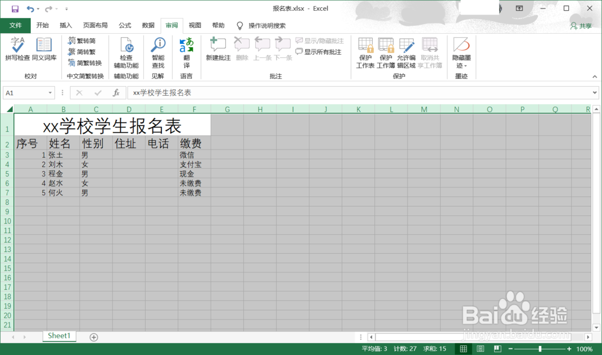Click the formula bar cancel X icon
Image resolution: width=602 pixels, height=355 pixels.
[x=79, y=93]
